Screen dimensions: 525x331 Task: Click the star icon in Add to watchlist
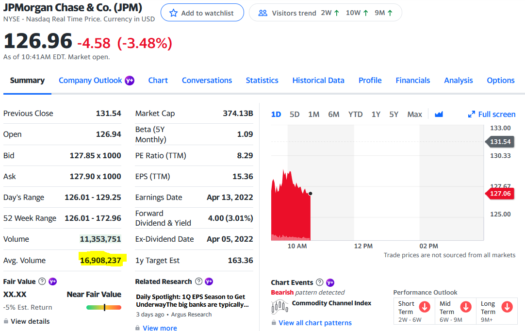[x=173, y=13]
